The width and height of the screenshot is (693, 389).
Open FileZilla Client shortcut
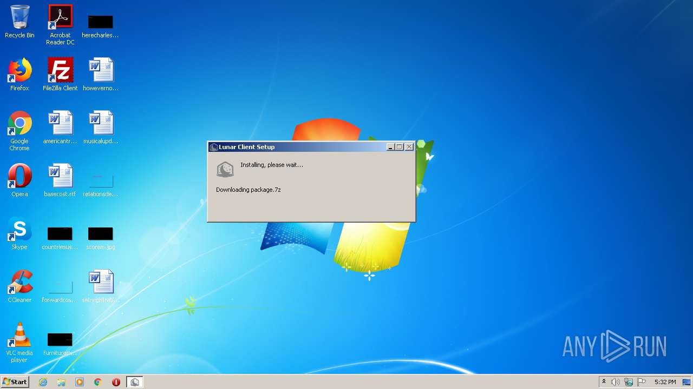pos(60,75)
